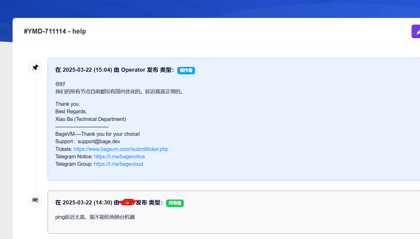Open the https://t.me/bagenotice link
The image size is (420, 239).
coord(119,157)
